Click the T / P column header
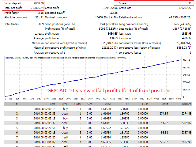Image resolution: width=196 pixels, height=147 pixels. click(x=145, y=104)
